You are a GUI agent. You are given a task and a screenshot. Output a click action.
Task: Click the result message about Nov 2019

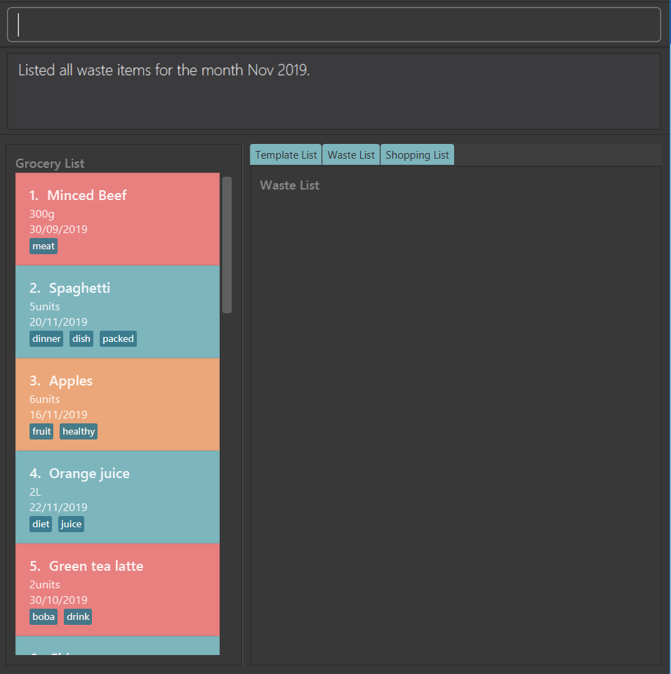click(x=164, y=70)
